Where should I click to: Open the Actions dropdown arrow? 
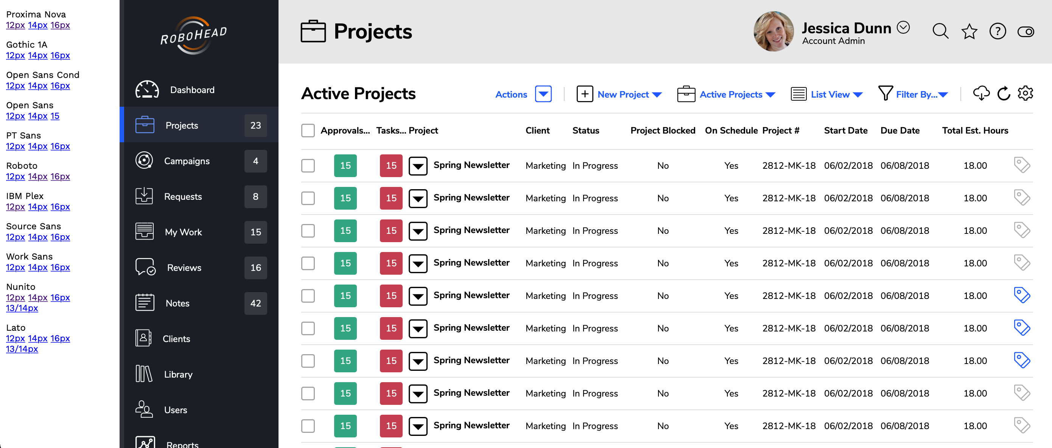pos(543,94)
